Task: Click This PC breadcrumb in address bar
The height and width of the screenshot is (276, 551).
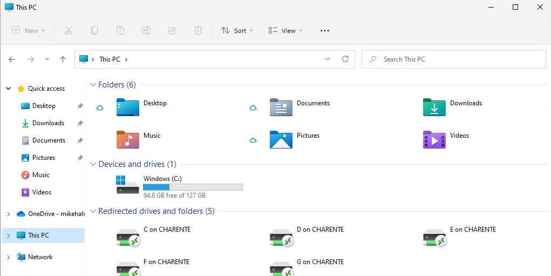Action: [110, 59]
